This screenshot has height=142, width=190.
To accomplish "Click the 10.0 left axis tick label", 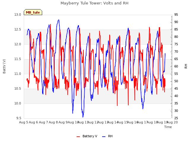I will [x=18, y=103].
